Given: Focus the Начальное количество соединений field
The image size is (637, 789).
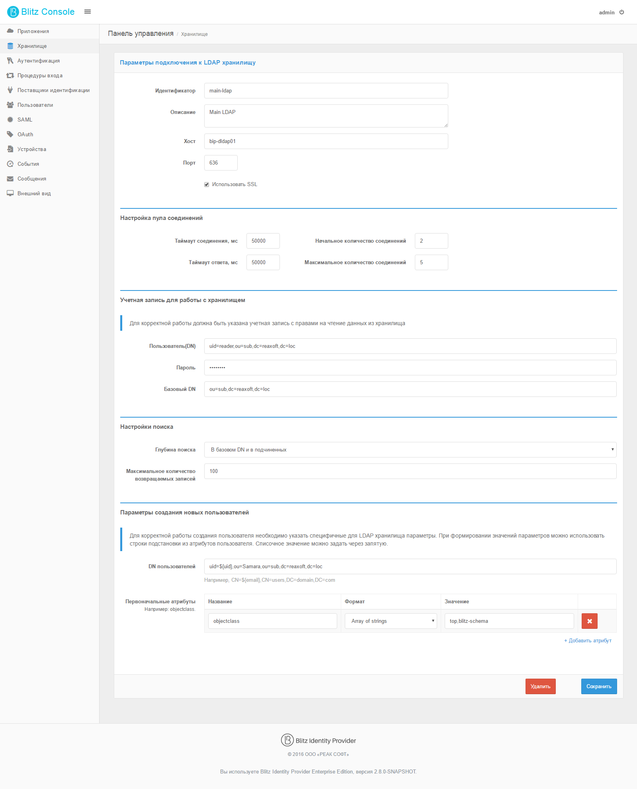Looking at the screenshot, I should point(432,241).
